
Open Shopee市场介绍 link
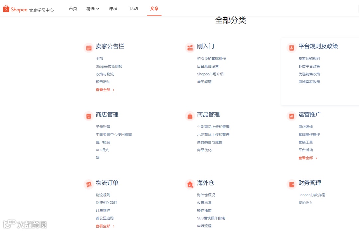tap(210, 74)
